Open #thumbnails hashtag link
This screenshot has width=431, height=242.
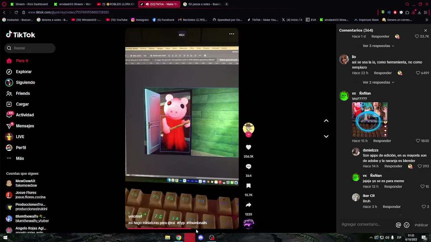[x=197, y=223]
